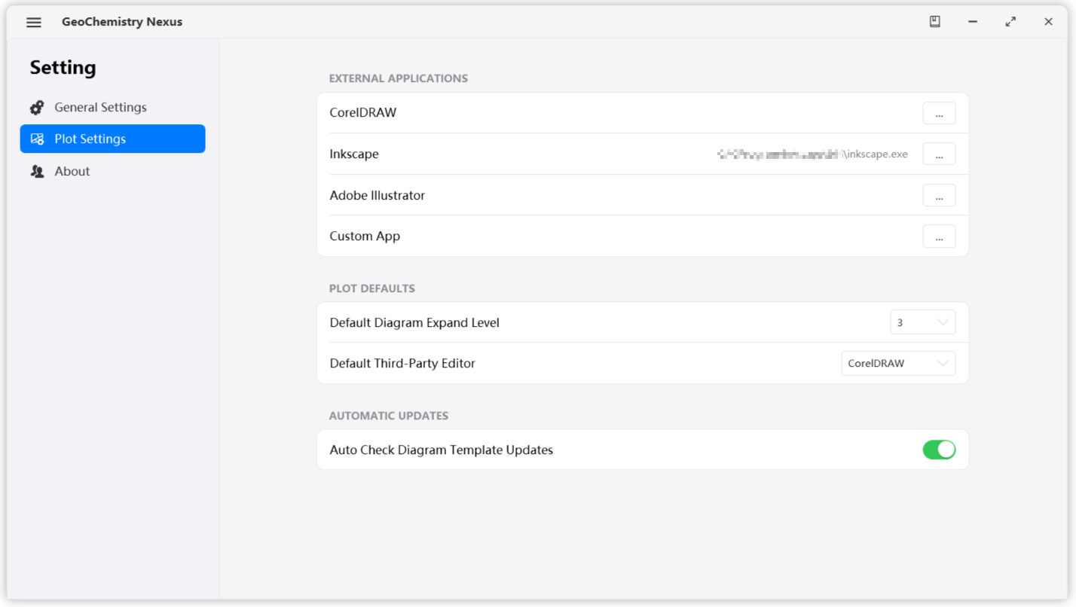Click the chevron on the CorelDRAW editor selector
Viewport: 1076px width, 607px height.
(x=942, y=363)
